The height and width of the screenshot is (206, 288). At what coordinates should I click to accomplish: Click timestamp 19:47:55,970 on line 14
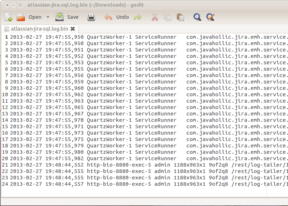(x=65, y=120)
